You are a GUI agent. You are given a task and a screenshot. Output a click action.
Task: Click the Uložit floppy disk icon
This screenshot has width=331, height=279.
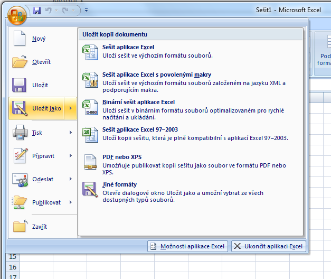(19, 85)
